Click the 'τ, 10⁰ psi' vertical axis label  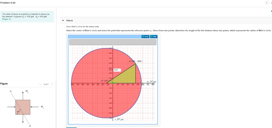point(119,119)
